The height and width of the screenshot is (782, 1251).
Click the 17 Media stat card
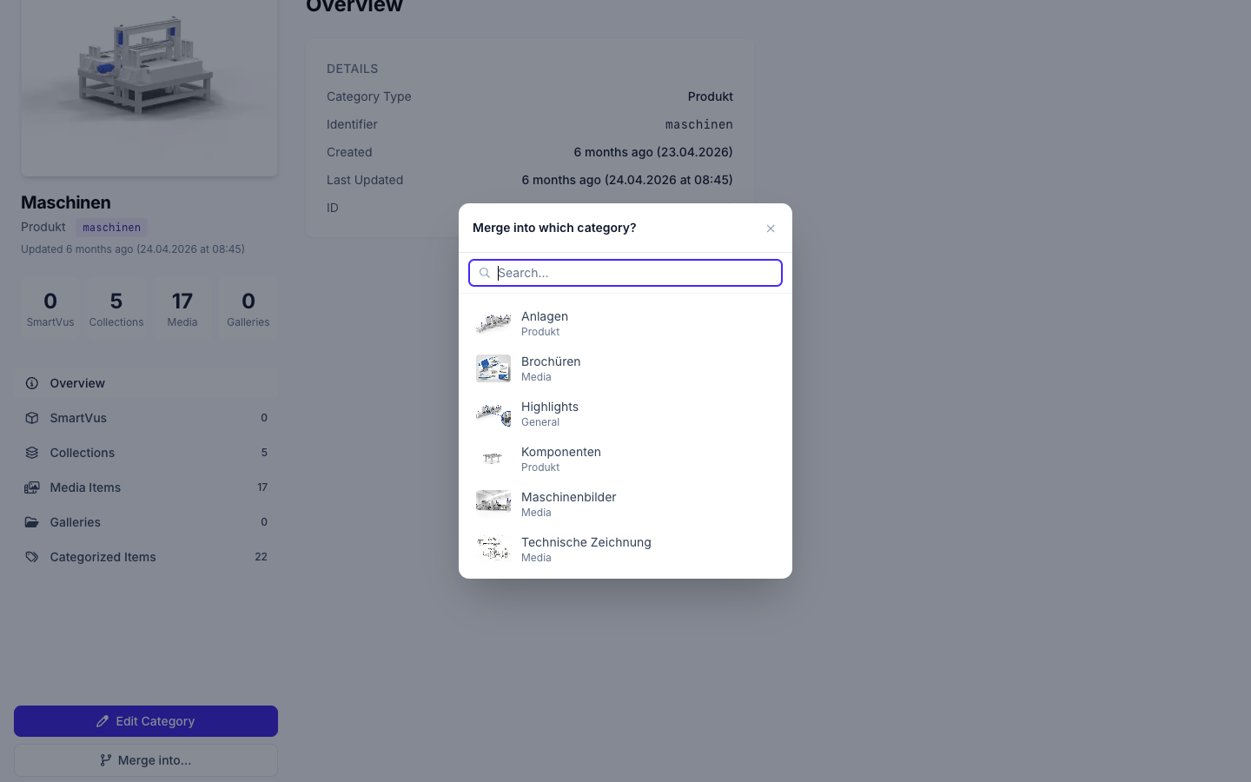pyautogui.click(x=182, y=308)
